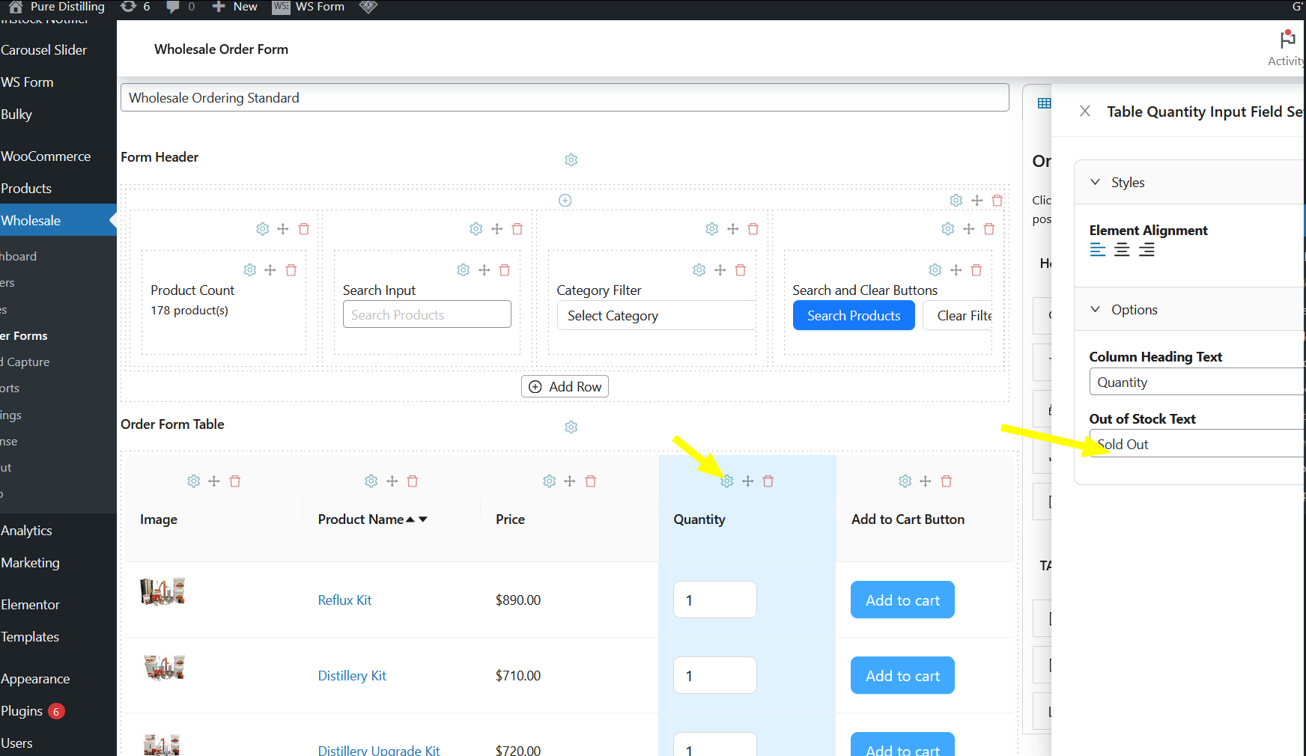The height and width of the screenshot is (756, 1306).
Task: Open WooCommerce menu in sidebar
Action: (x=46, y=156)
